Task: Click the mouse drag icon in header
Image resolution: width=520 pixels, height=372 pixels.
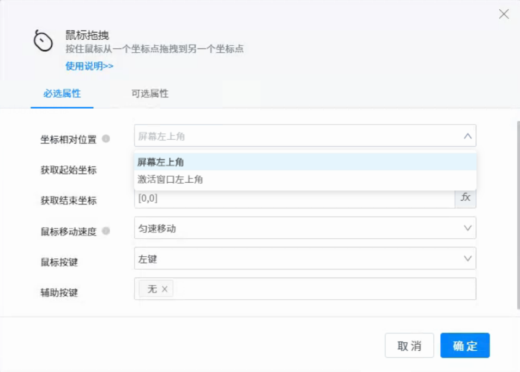Action: coord(43,41)
